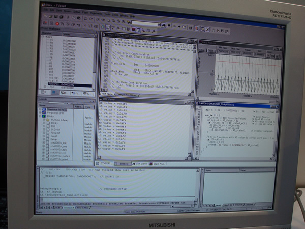Save the file with the floppy icon
Viewport: 305px width, 229px height.
point(56,17)
